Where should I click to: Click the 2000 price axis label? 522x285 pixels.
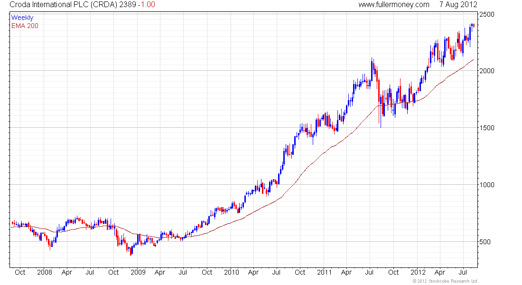487,71
